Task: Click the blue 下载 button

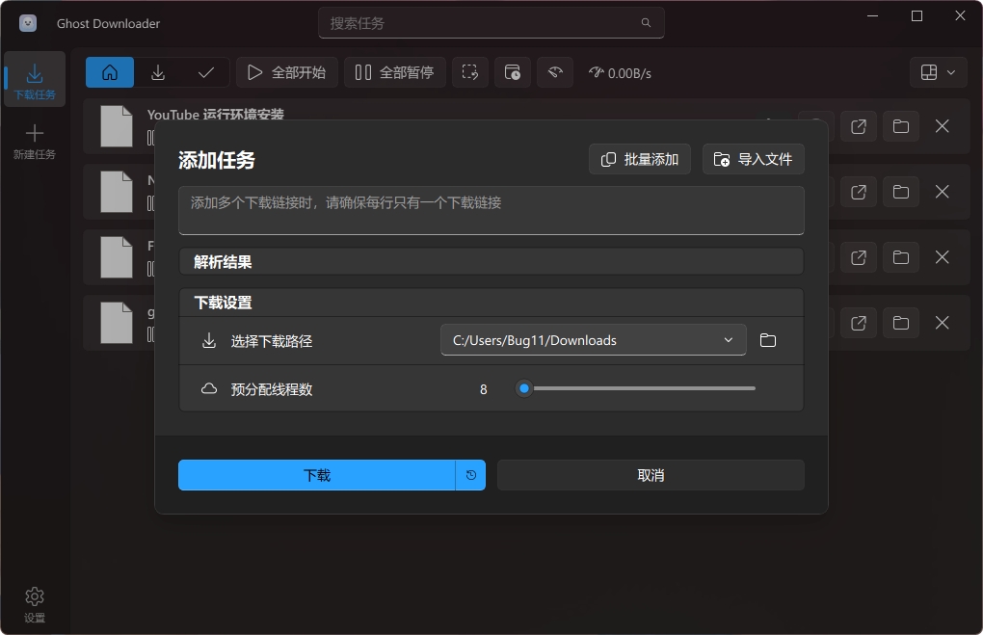Action: (x=317, y=475)
